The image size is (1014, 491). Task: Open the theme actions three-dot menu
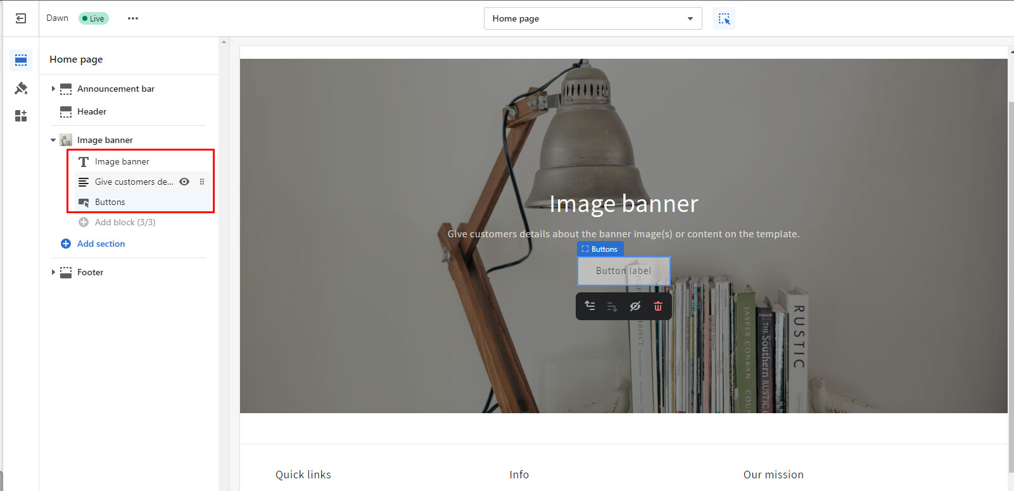[x=132, y=18]
